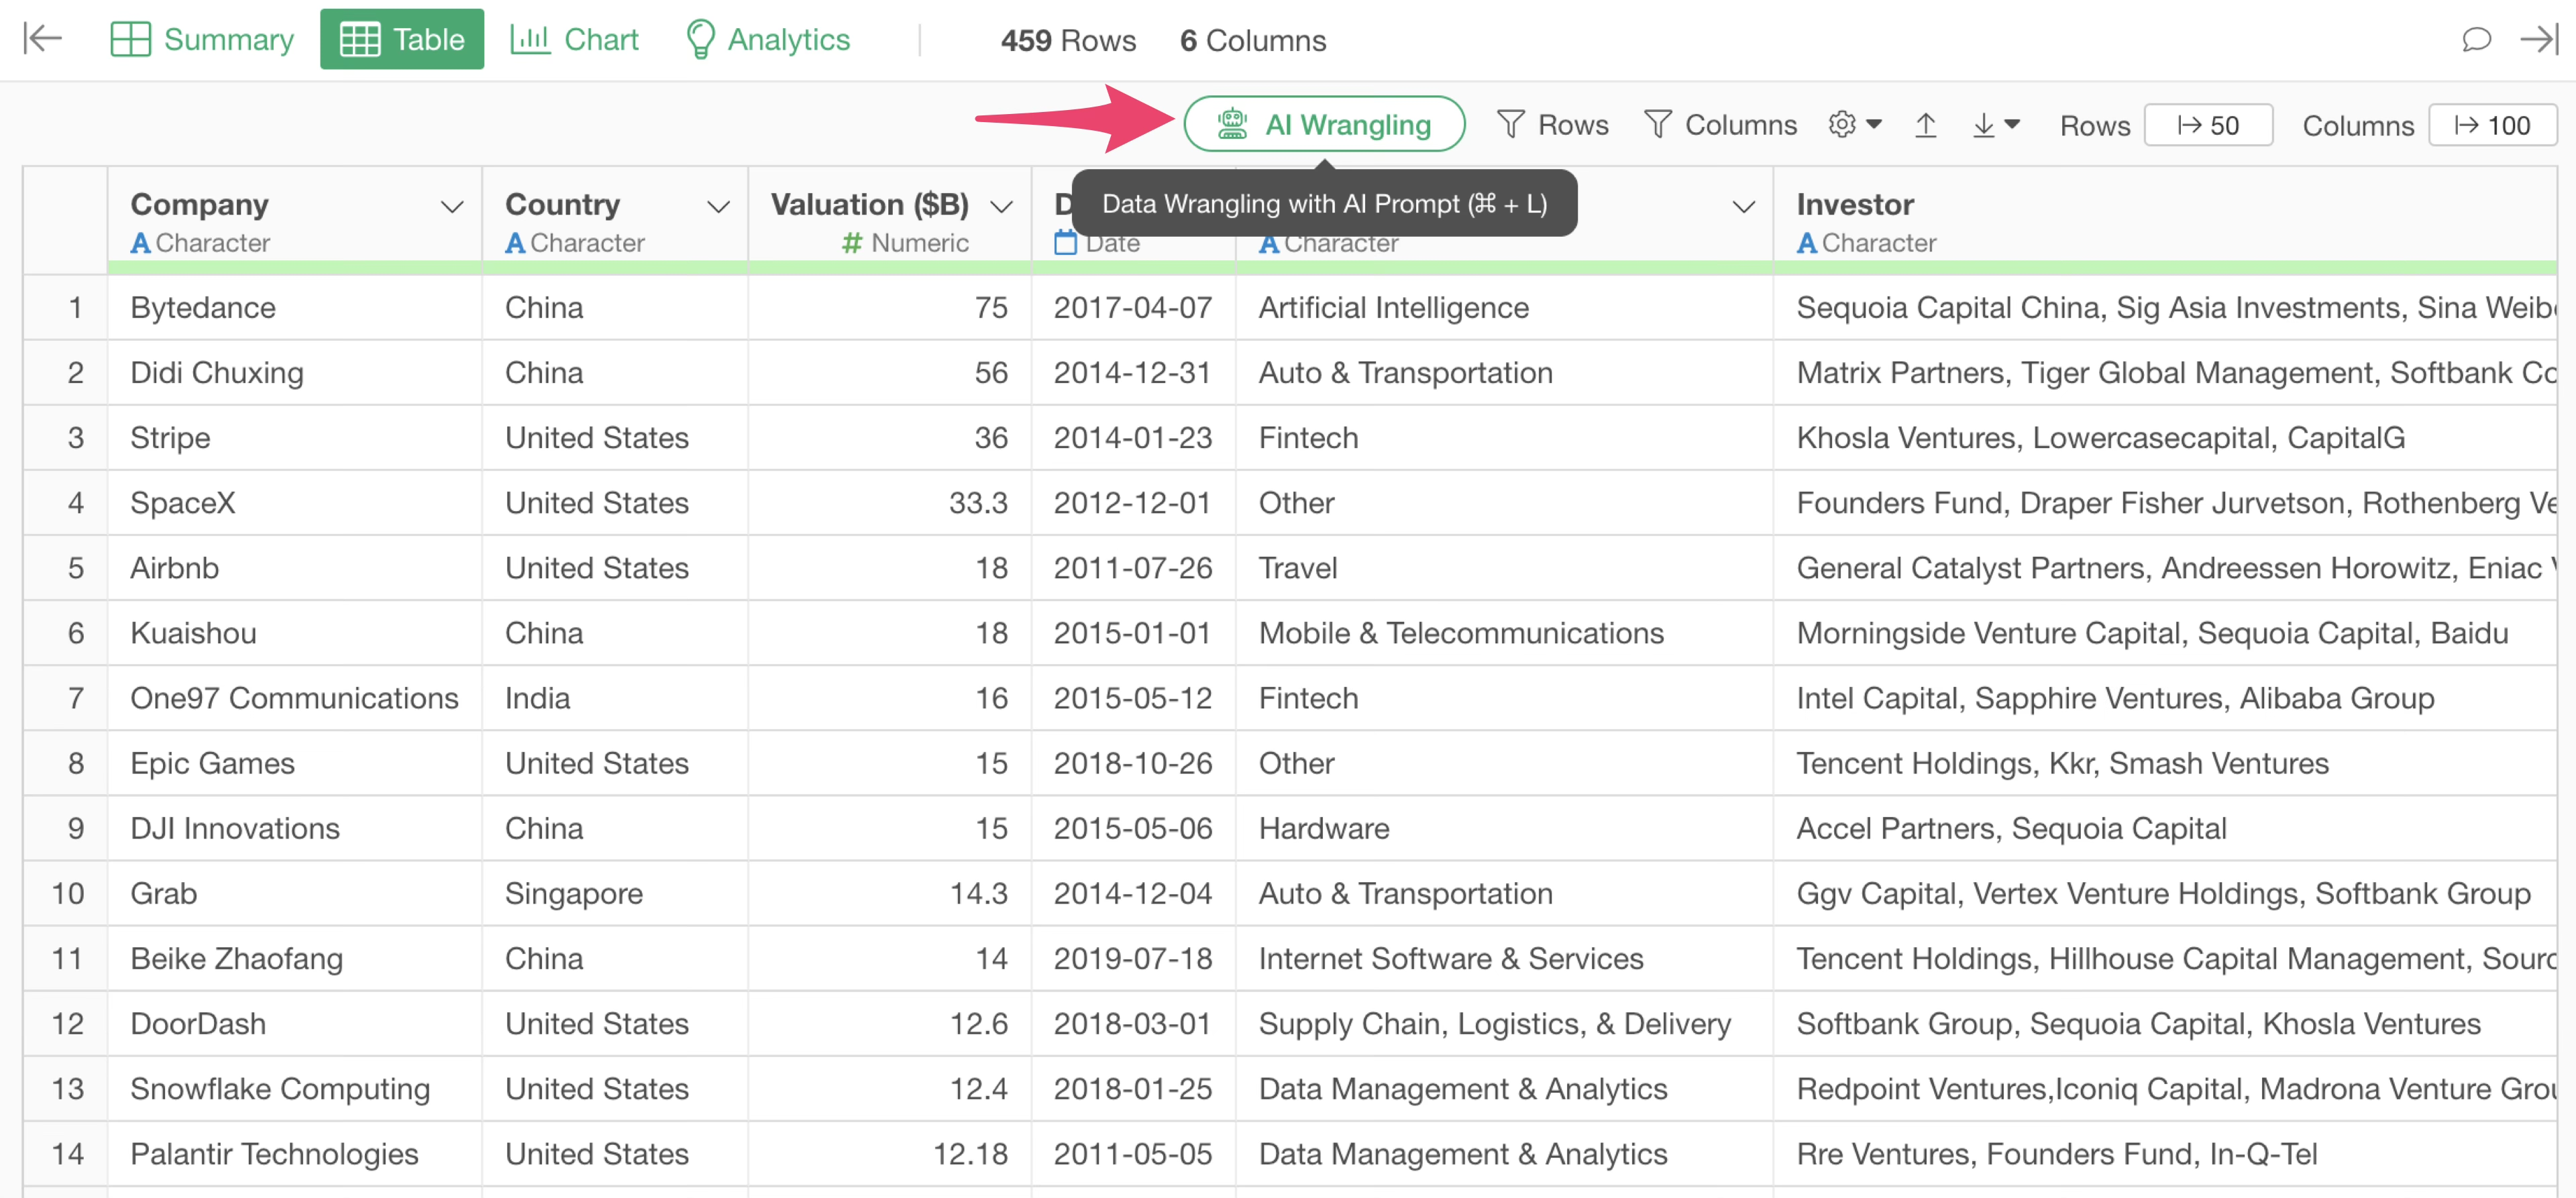Viewport: 2576px width, 1198px height.
Task: Expand the Character column menu next to Investor
Action: [x=1743, y=207]
